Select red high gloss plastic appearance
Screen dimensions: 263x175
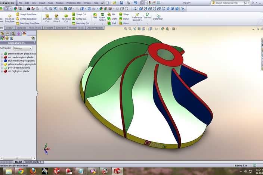[16, 71]
